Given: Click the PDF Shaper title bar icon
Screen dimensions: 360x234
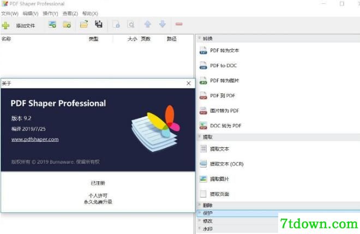Looking at the screenshot, I should [x=5, y=4].
